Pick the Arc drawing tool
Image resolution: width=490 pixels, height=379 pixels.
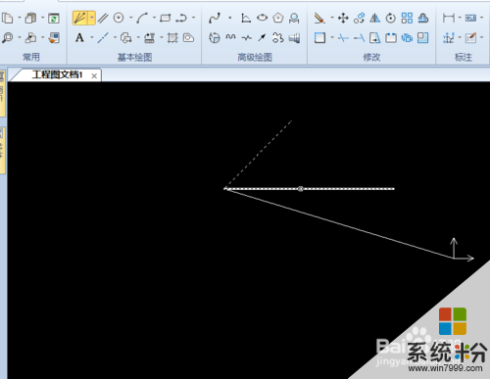(x=142, y=18)
